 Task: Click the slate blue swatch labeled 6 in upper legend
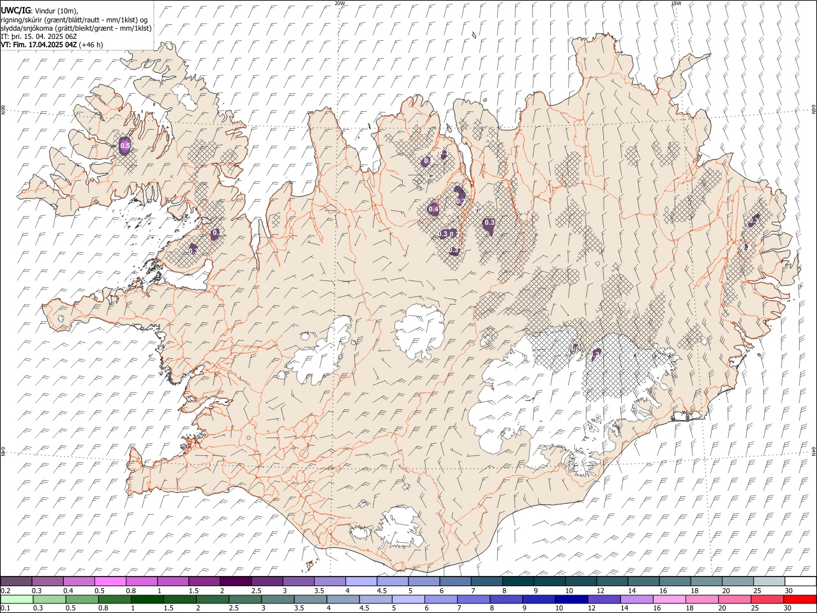click(455, 582)
